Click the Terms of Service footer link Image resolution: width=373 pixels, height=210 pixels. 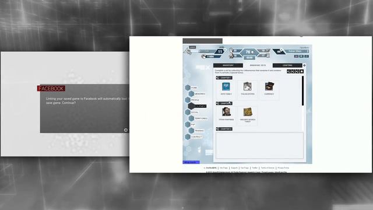268,168
